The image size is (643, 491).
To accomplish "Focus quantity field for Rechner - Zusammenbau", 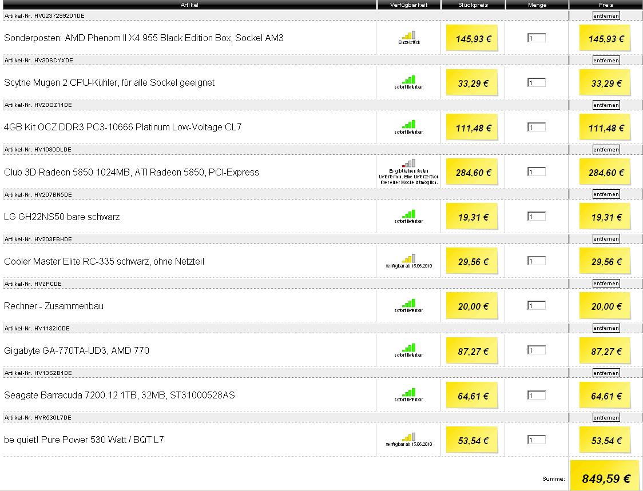I will click(x=537, y=306).
